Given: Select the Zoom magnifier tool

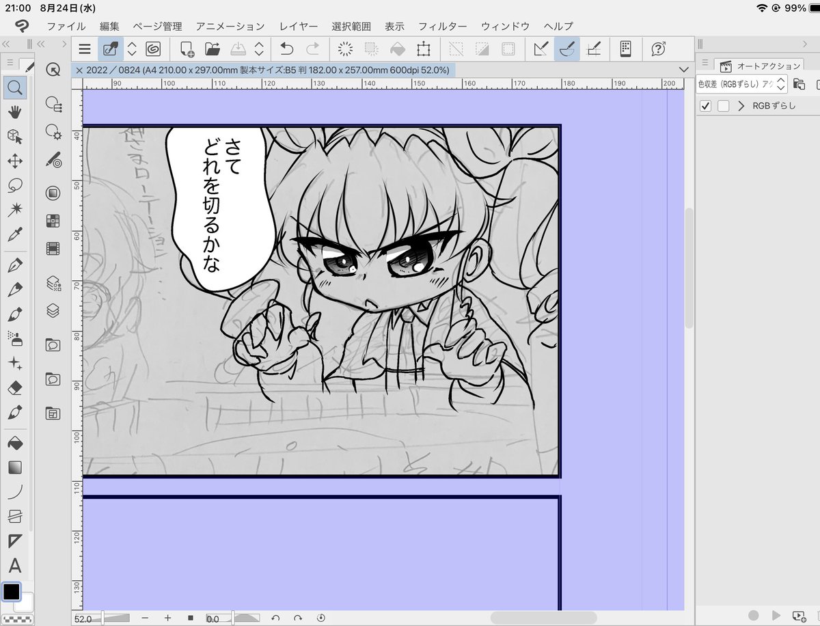Looking at the screenshot, I should 15,87.
